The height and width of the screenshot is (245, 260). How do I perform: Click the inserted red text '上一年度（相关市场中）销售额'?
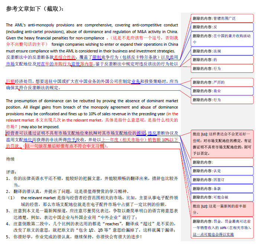coord(131,140)
